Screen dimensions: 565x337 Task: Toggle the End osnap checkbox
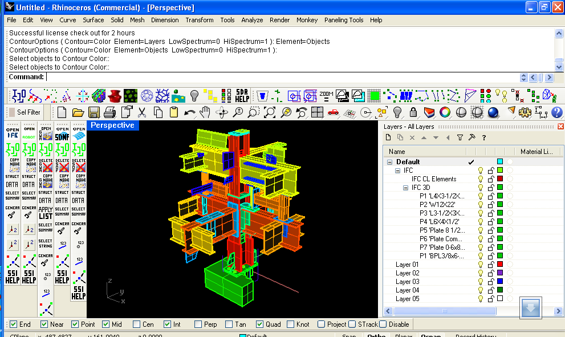click(x=13, y=324)
